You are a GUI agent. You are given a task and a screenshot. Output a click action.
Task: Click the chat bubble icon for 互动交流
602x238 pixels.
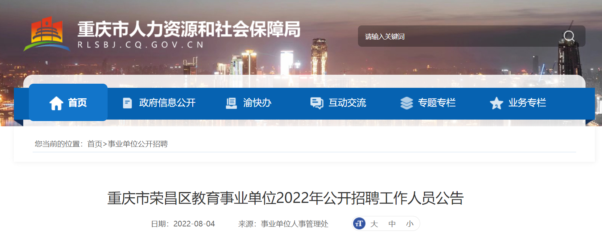(317, 103)
